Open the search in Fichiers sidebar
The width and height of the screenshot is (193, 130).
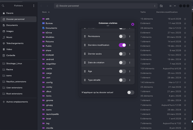coord(3,6)
